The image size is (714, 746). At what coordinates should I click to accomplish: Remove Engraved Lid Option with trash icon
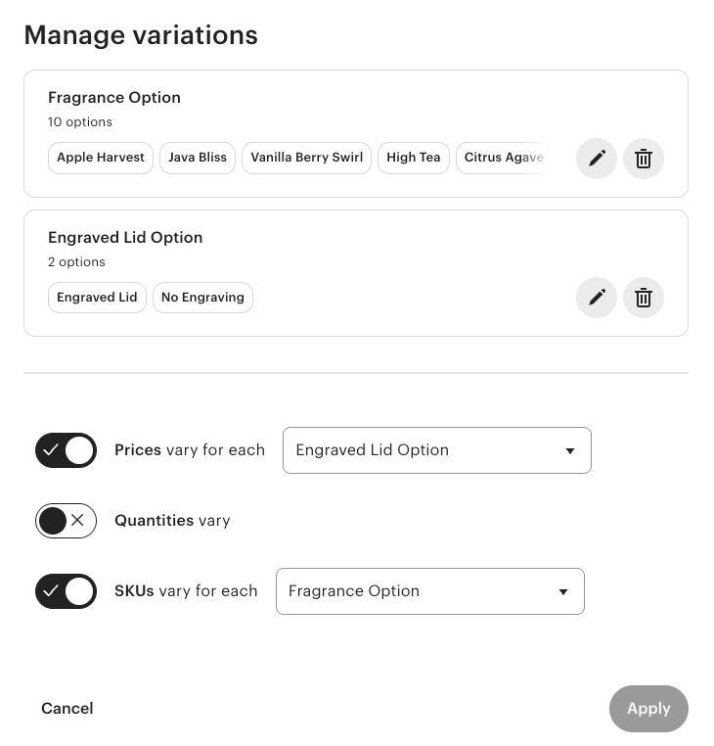(644, 298)
